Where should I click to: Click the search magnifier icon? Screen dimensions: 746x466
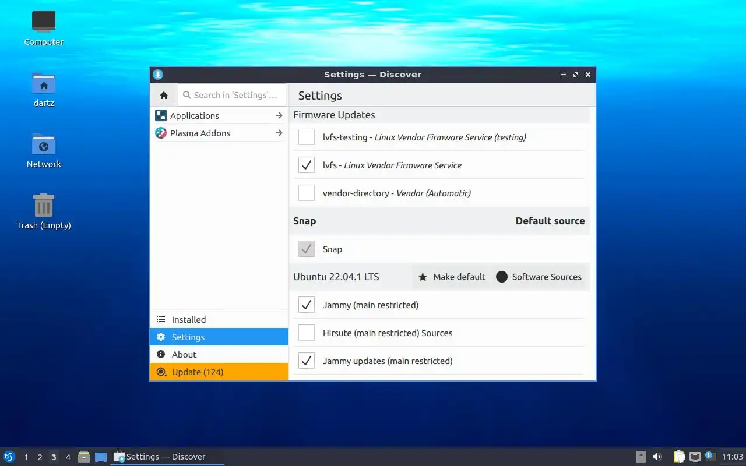point(187,95)
